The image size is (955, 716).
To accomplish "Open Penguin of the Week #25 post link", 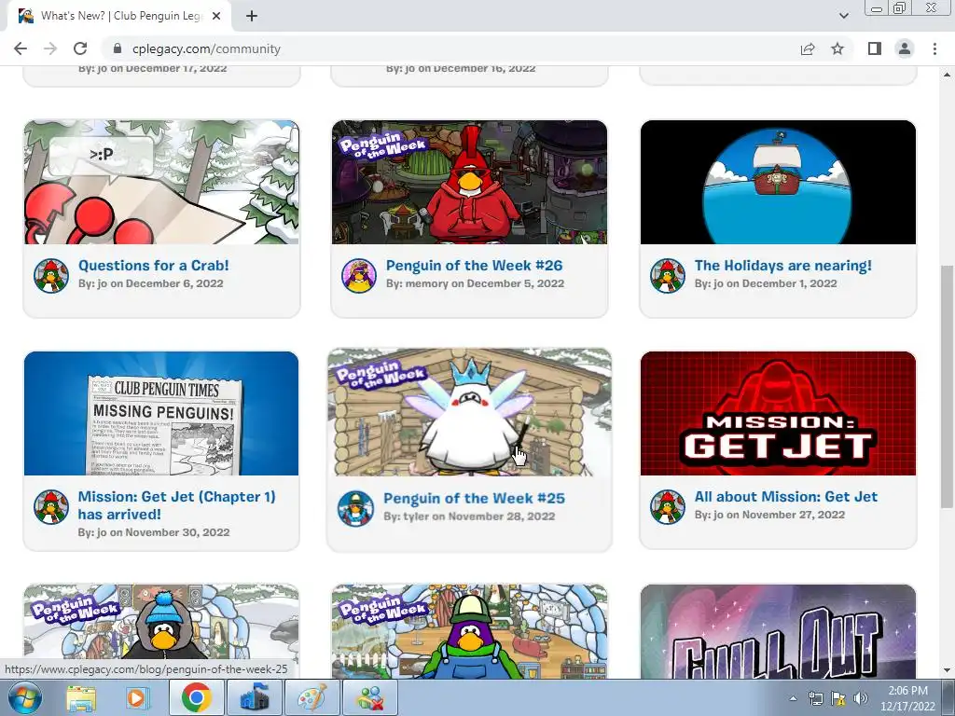I will click(x=474, y=498).
